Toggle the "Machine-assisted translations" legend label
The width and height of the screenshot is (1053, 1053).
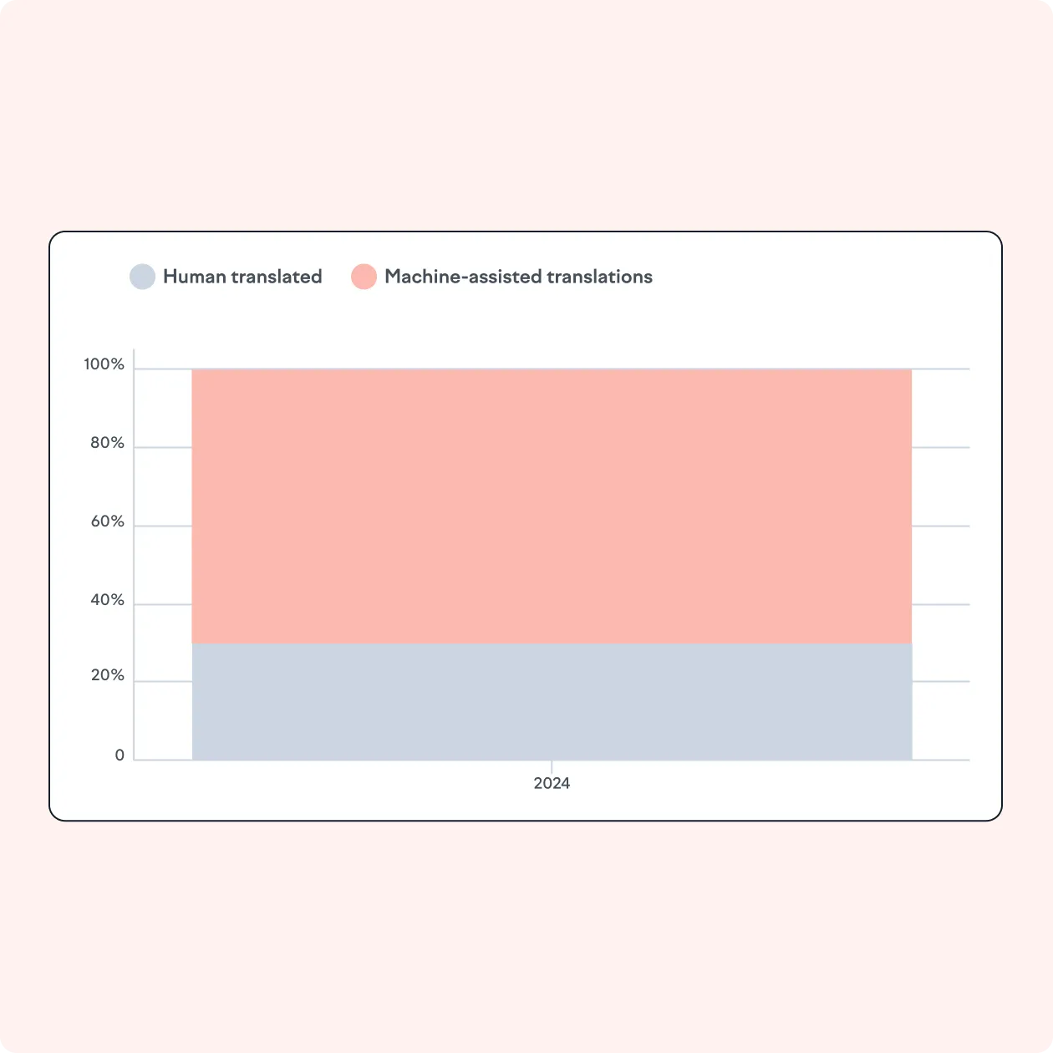[x=518, y=277]
